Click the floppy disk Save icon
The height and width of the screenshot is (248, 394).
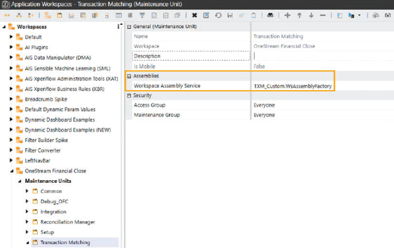coord(230,15)
